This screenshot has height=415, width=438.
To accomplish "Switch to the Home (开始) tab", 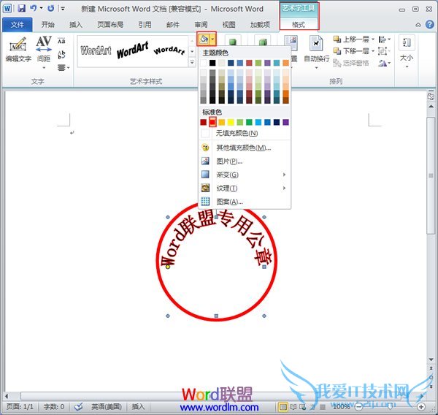I will point(47,25).
